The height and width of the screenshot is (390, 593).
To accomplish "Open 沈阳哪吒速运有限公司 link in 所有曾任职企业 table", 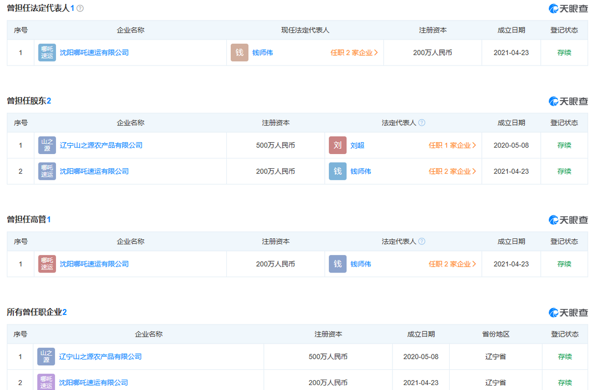I will [93, 383].
